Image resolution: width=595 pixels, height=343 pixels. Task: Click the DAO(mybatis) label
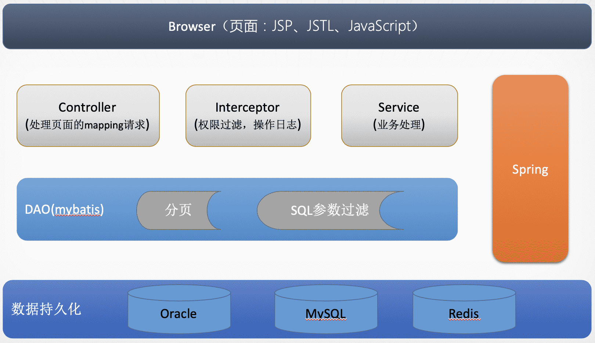64,209
